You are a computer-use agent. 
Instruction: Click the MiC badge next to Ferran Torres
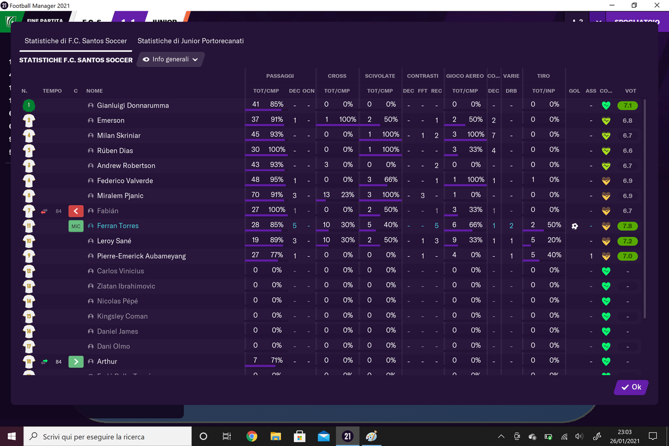pyautogui.click(x=76, y=226)
